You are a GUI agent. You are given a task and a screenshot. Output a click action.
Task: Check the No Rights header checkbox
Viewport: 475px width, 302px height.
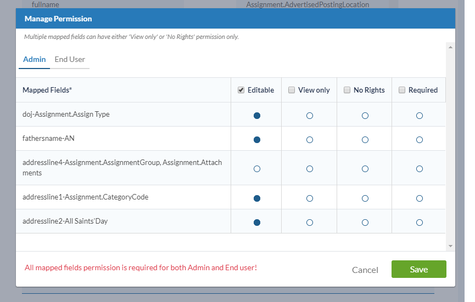[x=347, y=90]
